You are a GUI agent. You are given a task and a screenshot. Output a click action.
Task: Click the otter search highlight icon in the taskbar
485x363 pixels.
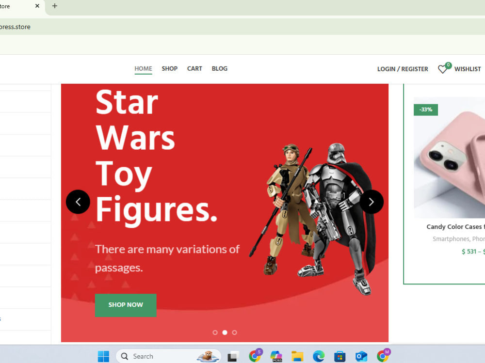(x=208, y=356)
